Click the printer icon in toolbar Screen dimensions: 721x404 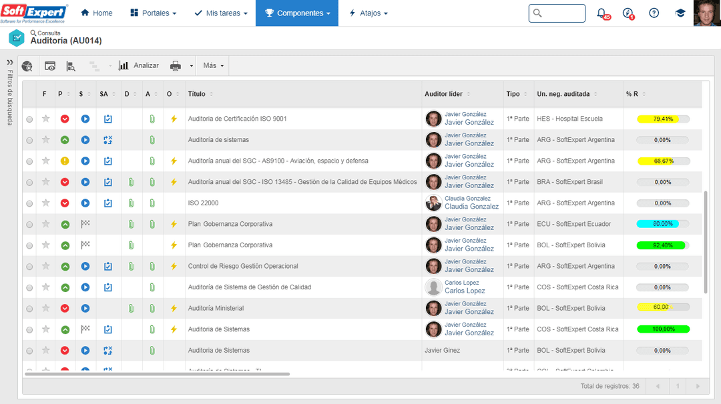[x=176, y=66]
